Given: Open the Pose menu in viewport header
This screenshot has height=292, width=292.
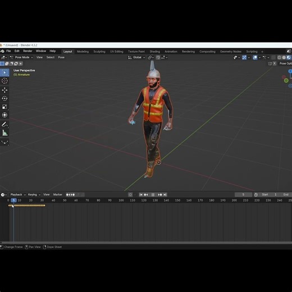Looking at the screenshot, I should coord(61,57).
